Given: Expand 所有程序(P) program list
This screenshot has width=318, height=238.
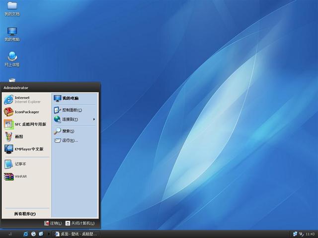Looking at the screenshot, I should (x=25, y=214).
